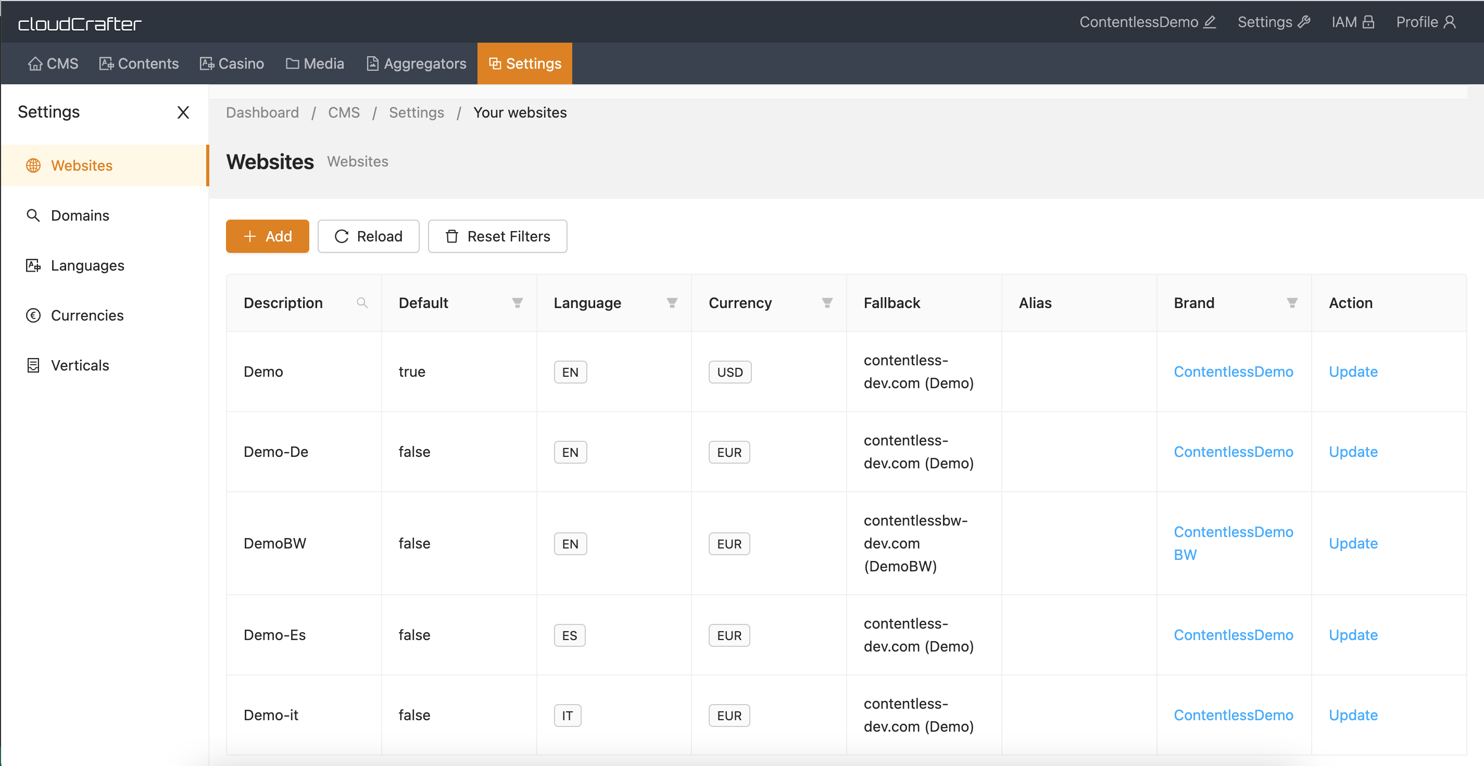Select the orange Settings tab
1484x766 pixels.
[525, 63]
